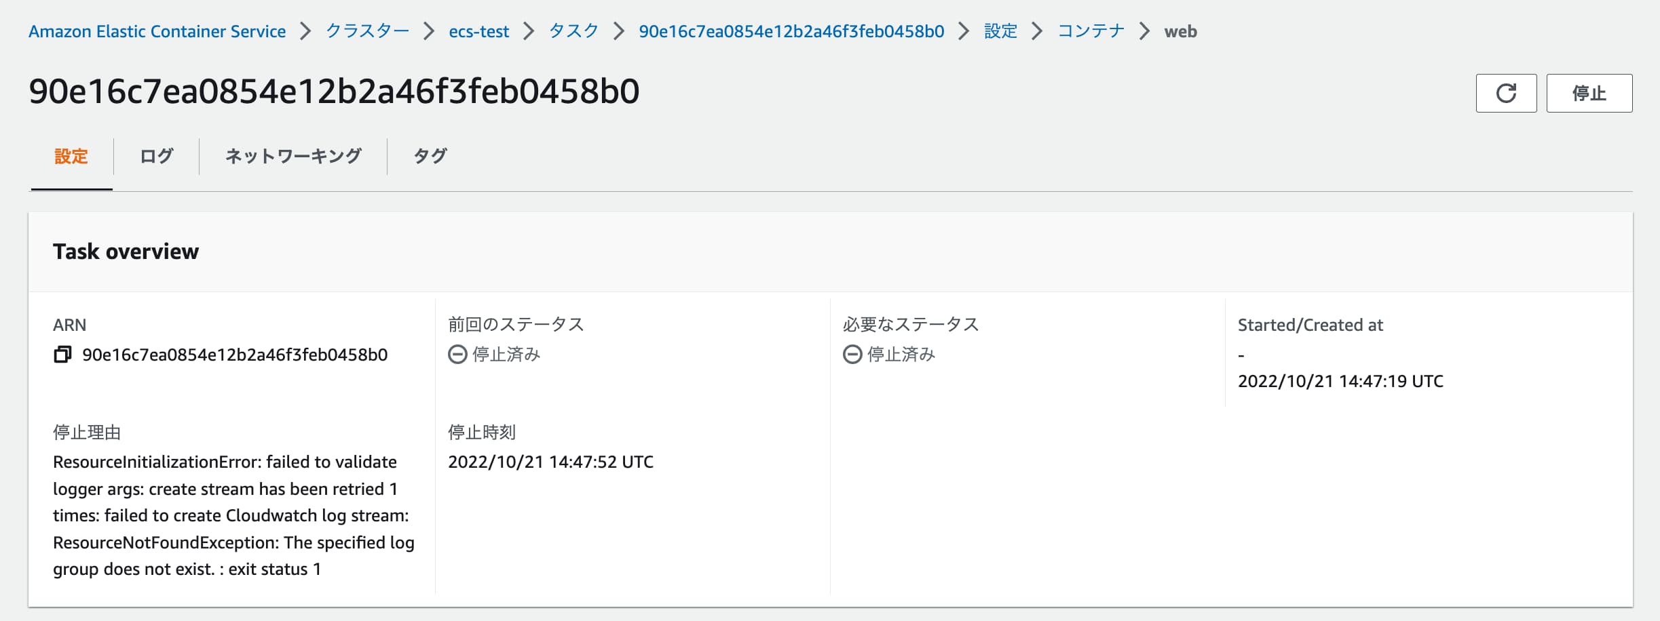Click the web breadcrumb item
Screen dimensions: 1660x621
coord(1181,31)
